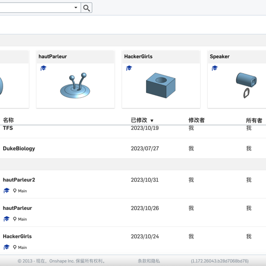The image size is (266, 266).
Task: Click the education icon under hautParleur list row
Action: click(x=6, y=219)
